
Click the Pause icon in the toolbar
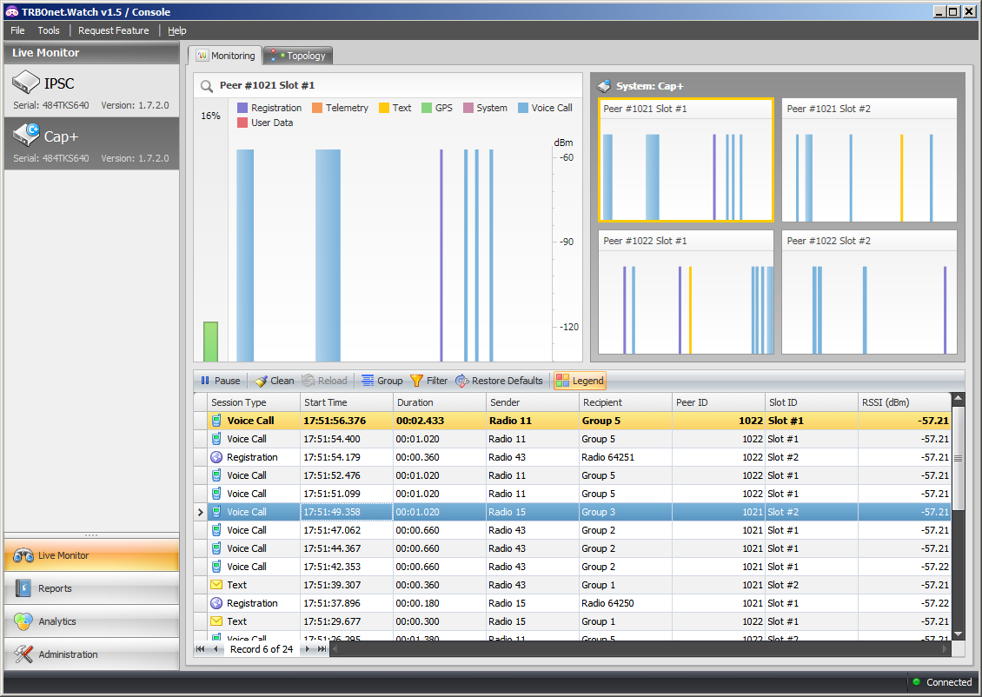(x=205, y=381)
